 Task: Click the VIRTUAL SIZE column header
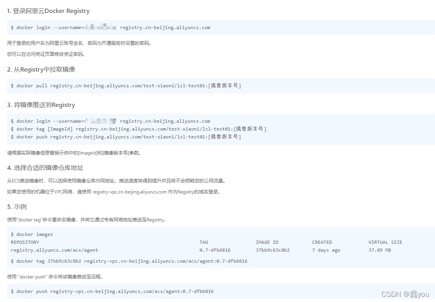[x=385, y=242]
